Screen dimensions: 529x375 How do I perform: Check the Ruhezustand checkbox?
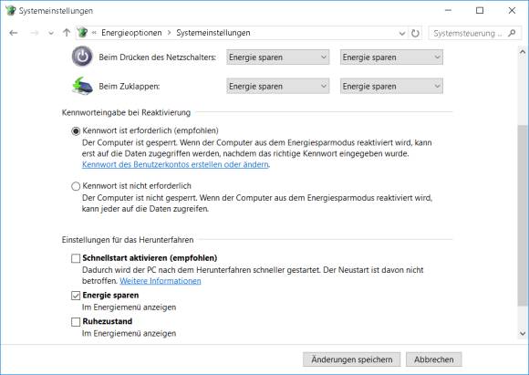point(76,322)
